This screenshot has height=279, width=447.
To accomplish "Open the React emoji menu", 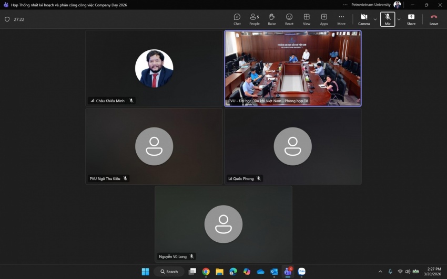I will click(x=289, y=19).
